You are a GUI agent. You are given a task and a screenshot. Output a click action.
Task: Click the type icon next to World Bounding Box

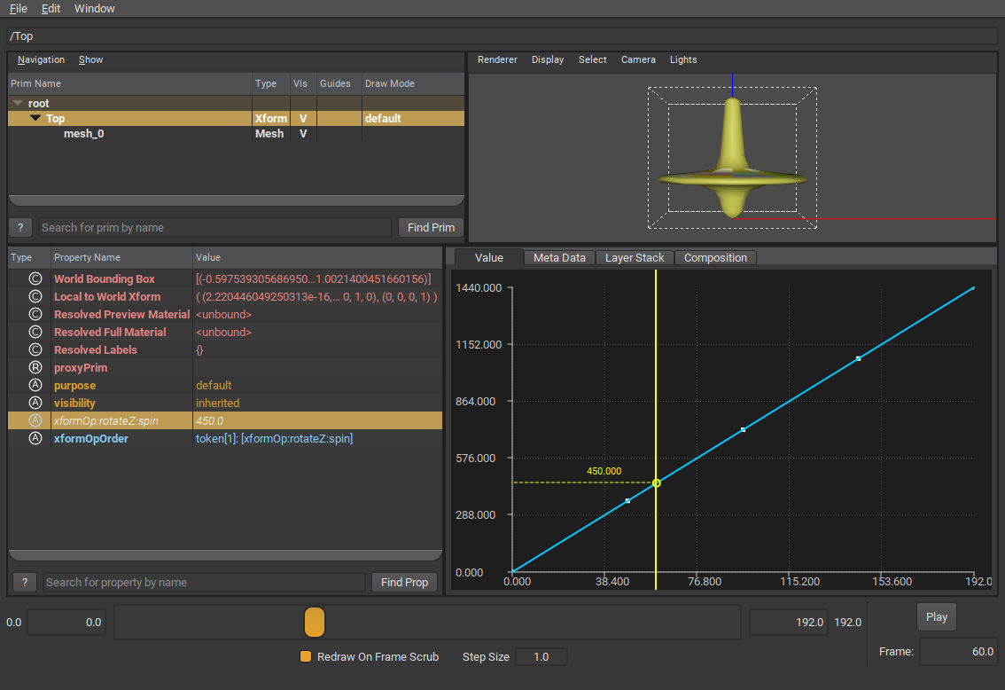[35, 278]
